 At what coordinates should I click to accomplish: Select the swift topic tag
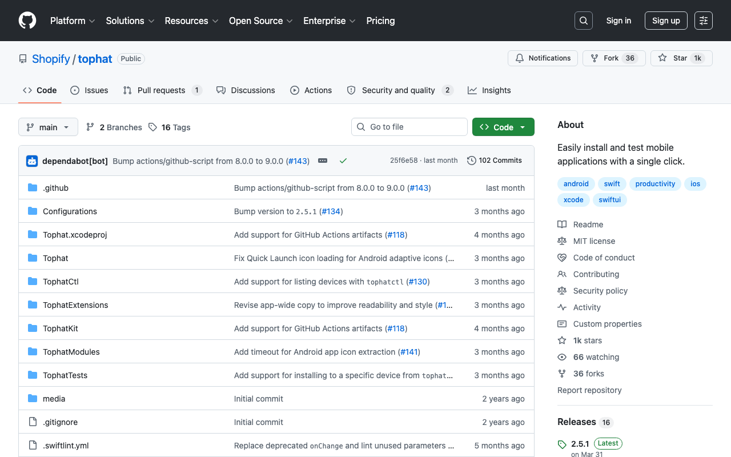[612, 184]
